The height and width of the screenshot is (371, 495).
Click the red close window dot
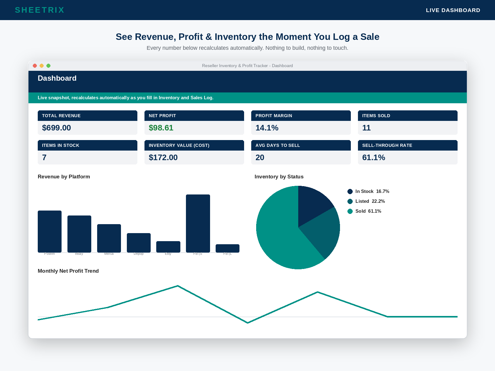(x=35, y=66)
